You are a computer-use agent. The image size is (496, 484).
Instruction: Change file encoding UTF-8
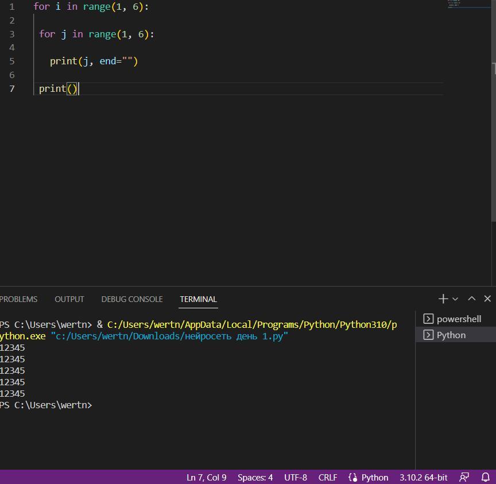tap(295, 477)
